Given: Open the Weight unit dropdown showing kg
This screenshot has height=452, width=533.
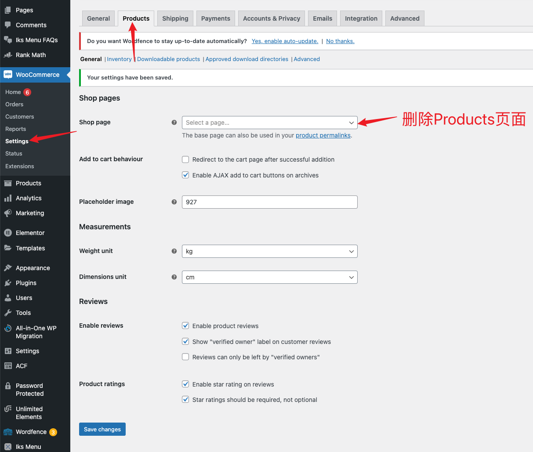Looking at the screenshot, I should click(x=269, y=251).
